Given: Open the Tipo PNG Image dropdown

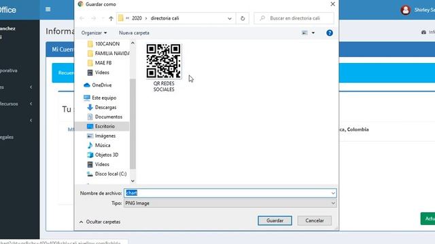Looking at the screenshot, I should (230, 203).
